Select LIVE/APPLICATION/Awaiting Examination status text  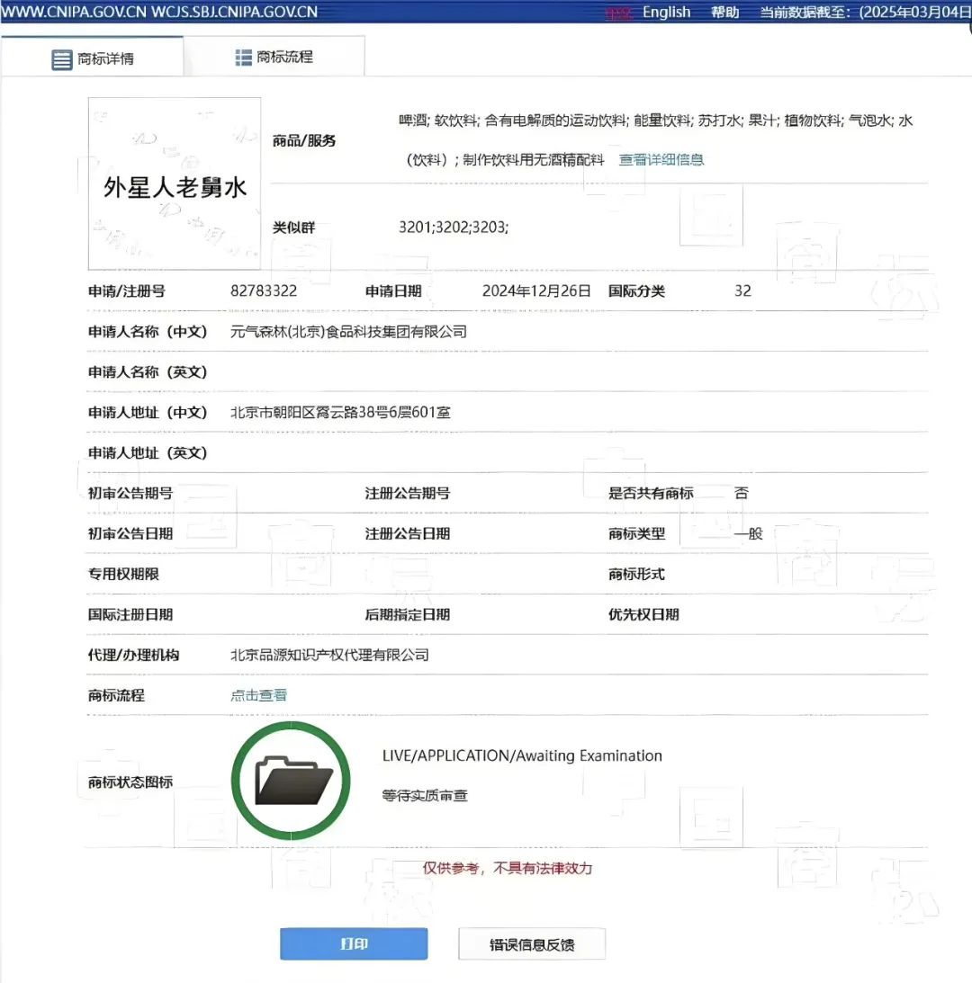(x=522, y=756)
